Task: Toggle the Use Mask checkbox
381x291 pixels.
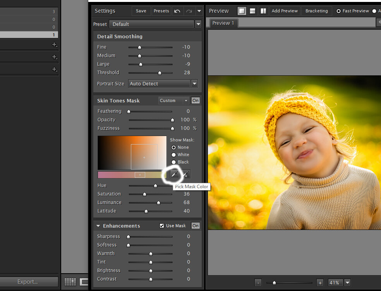Action: [x=162, y=226]
